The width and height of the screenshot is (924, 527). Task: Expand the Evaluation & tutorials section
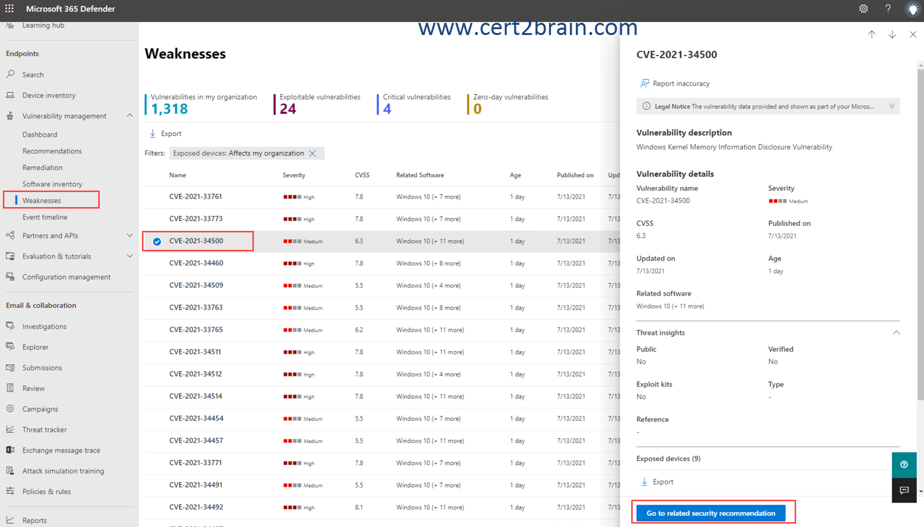click(129, 256)
